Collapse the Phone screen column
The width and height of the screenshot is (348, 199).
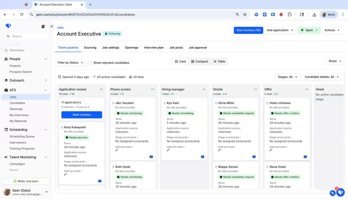153,89
